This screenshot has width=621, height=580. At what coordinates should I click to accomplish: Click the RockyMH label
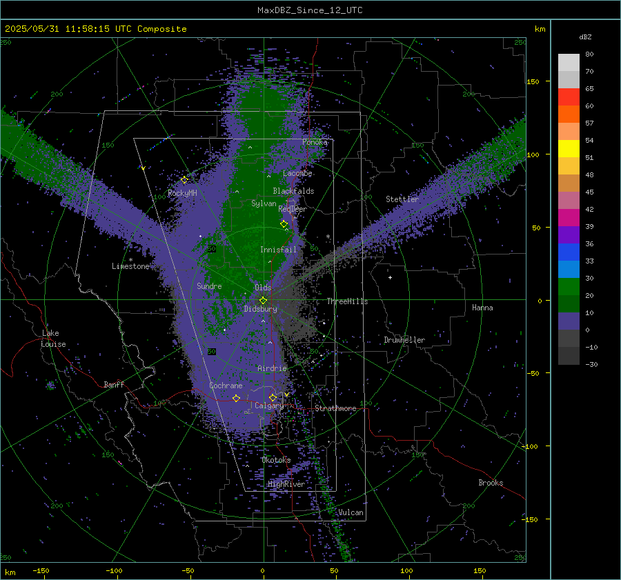point(182,193)
